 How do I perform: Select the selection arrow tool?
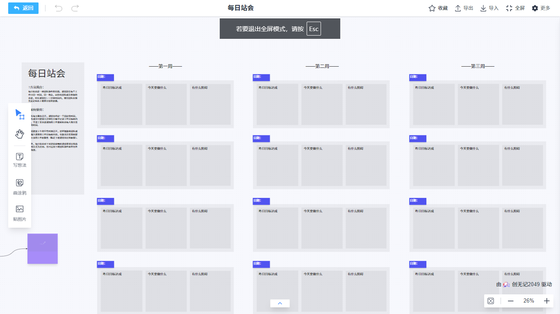pos(20,114)
